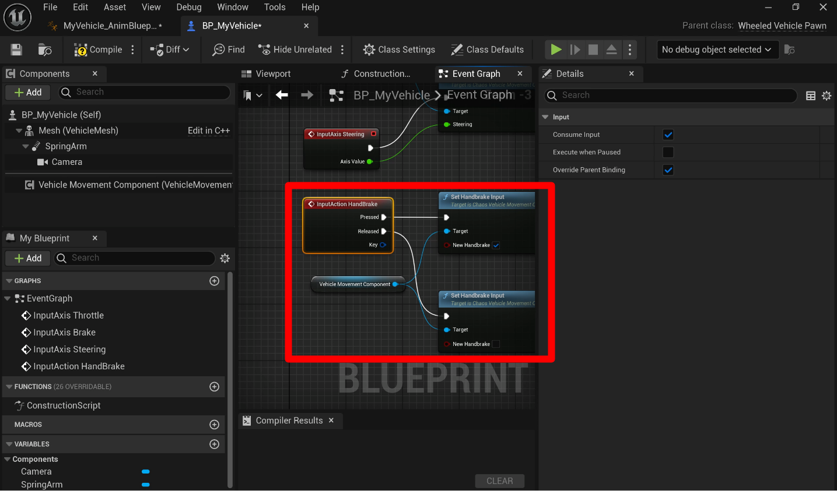Open the Asset menu

(115, 7)
